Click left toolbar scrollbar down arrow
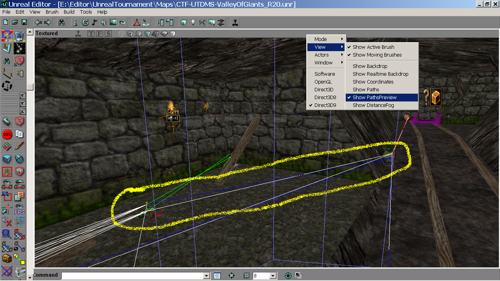Image resolution: width=500 pixels, height=281 pixels. pyautogui.click(x=30, y=277)
